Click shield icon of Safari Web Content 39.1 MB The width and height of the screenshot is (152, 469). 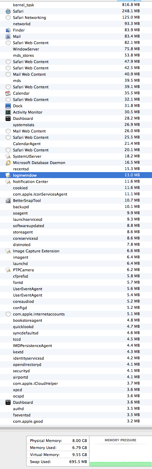8,87
